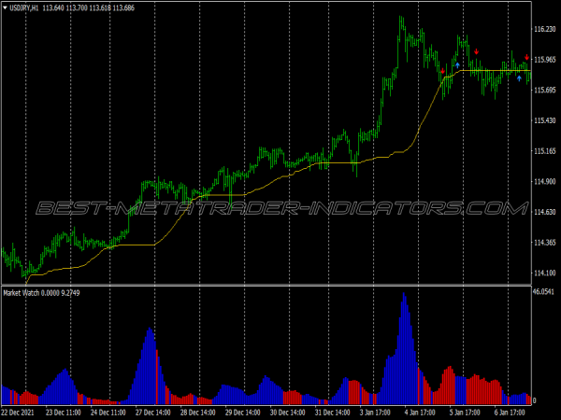
Task: Click the 46.0541 indicator scale value
Action: [x=545, y=292]
